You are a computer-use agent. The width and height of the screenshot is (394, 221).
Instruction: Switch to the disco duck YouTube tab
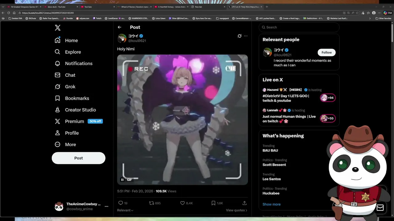(60, 7)
